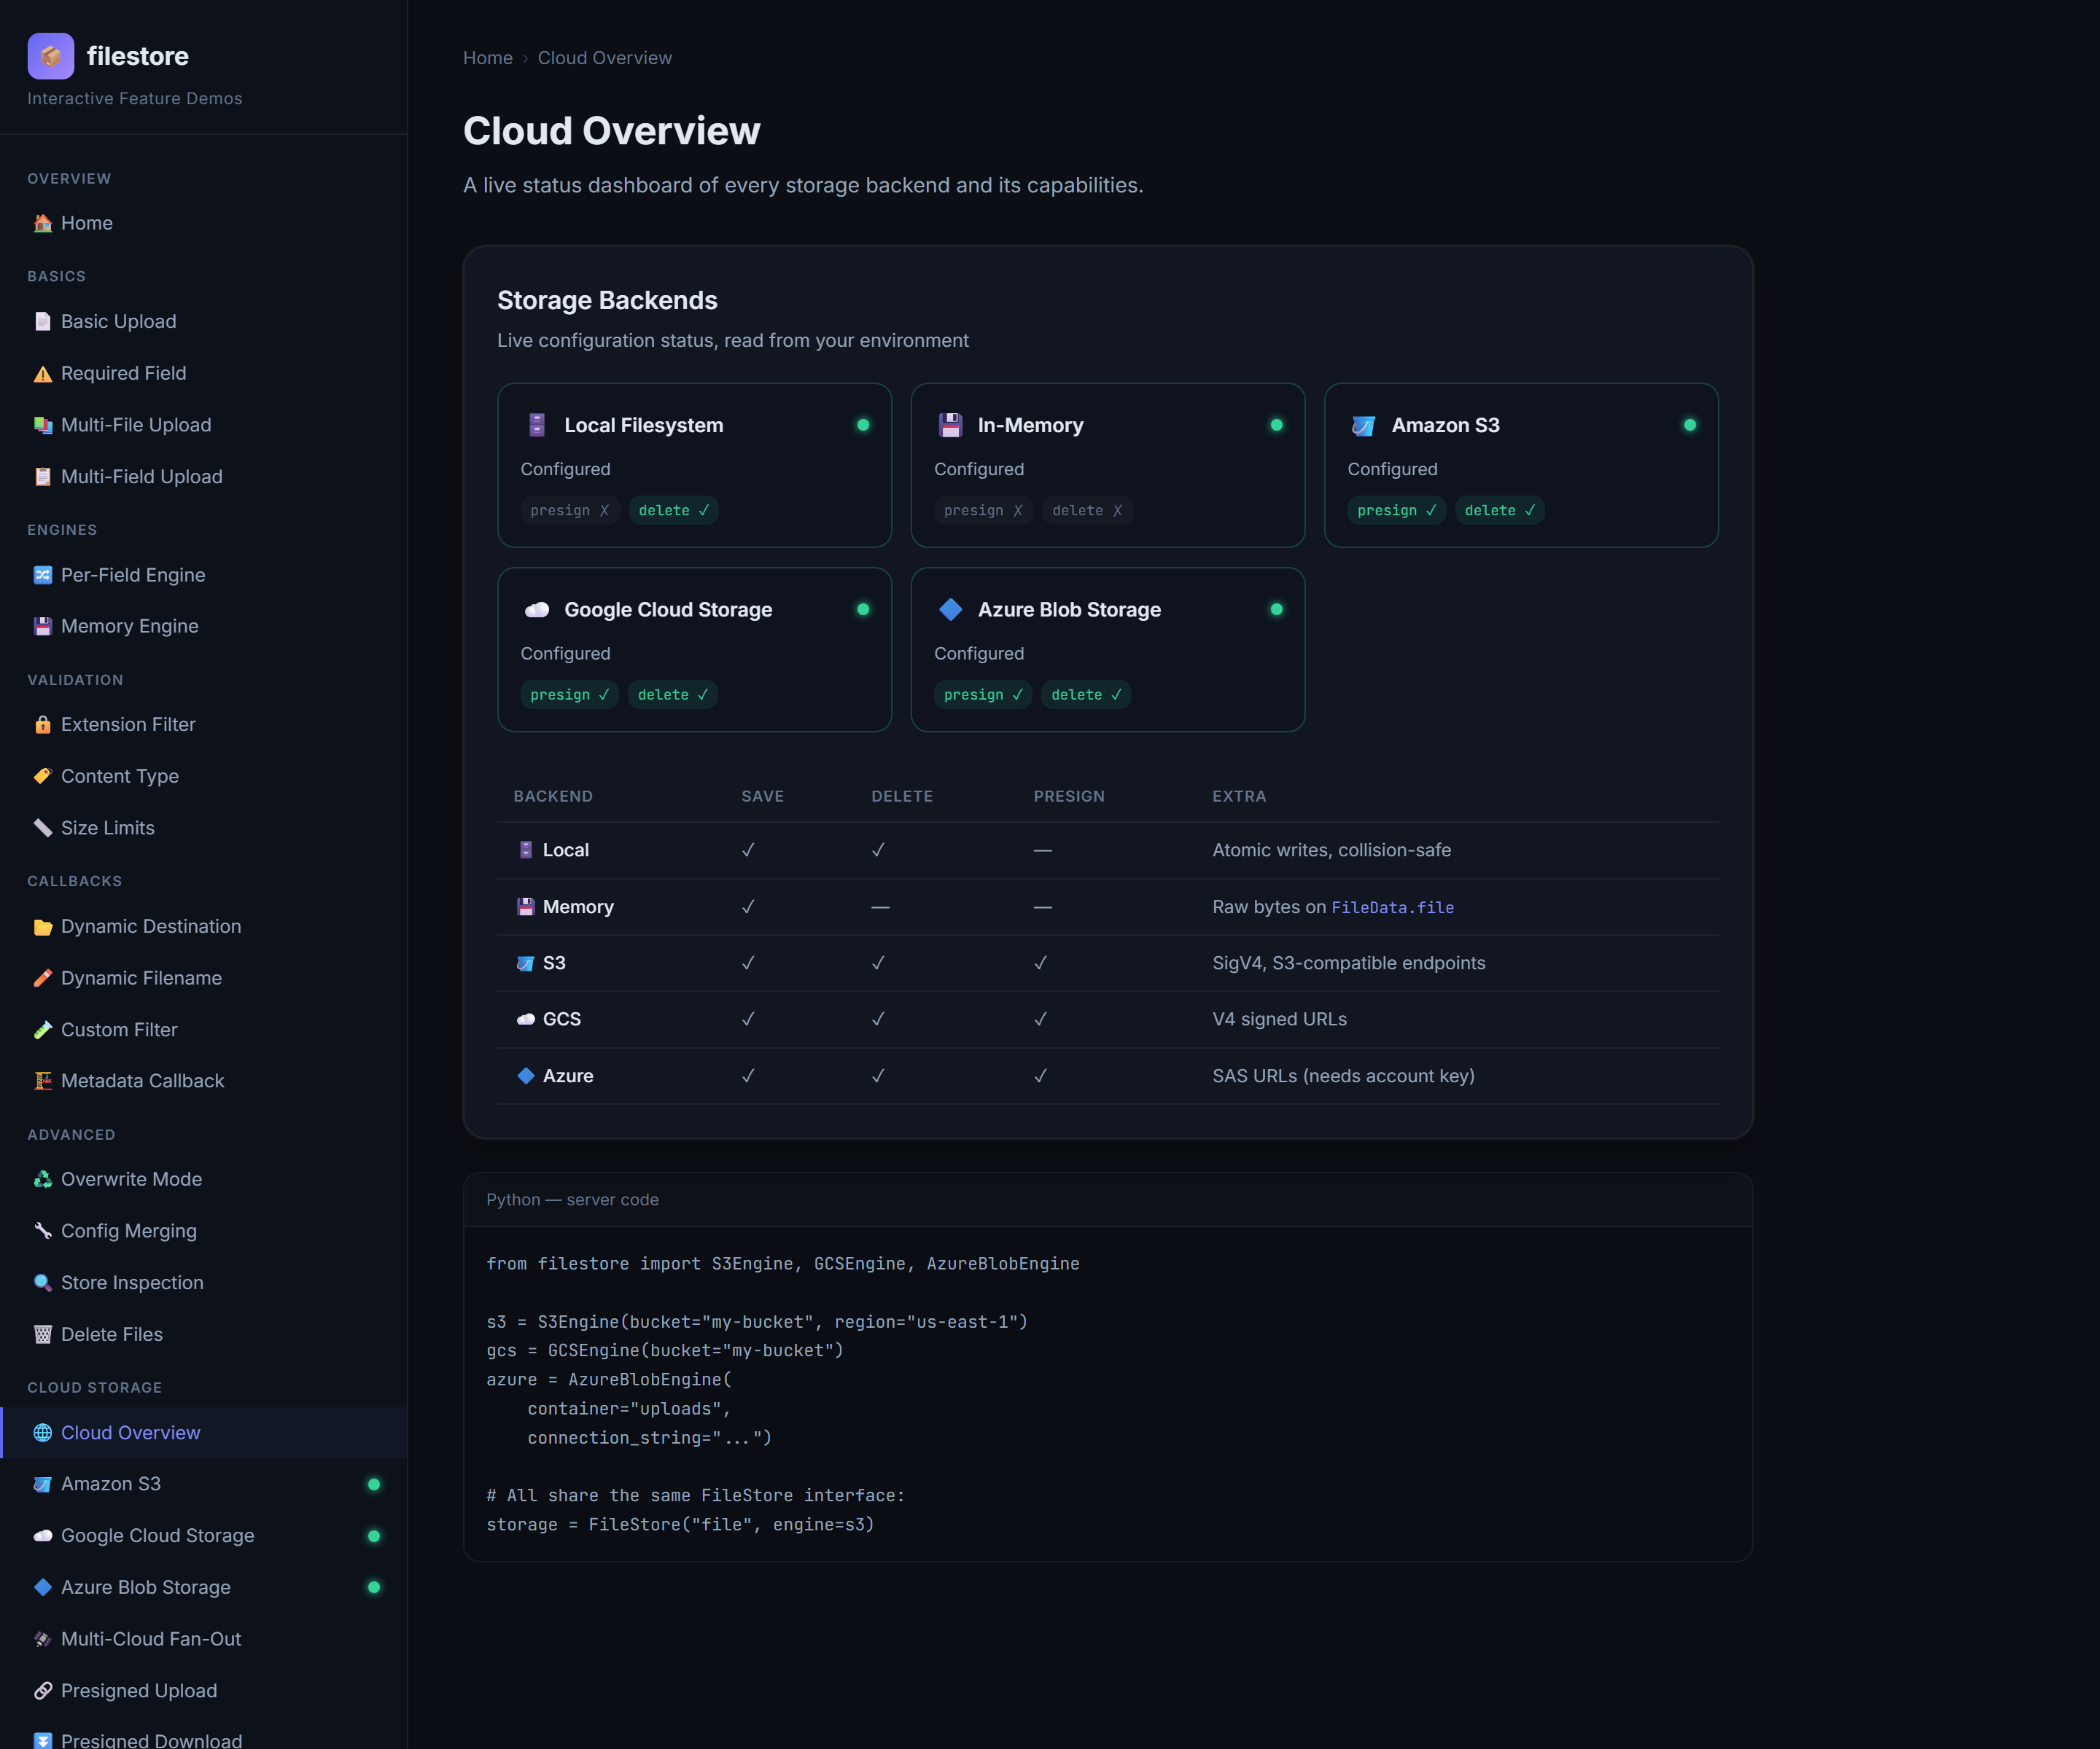Open Google Cloud Storage sidebar entry
The width and height of the screenshot is (2100, 1749).
coord(204,1536)
